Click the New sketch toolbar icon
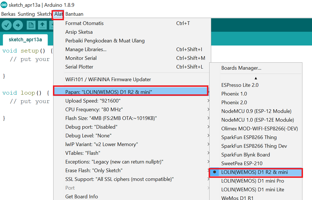Screen dimensions: 312x200 (31, 25)
